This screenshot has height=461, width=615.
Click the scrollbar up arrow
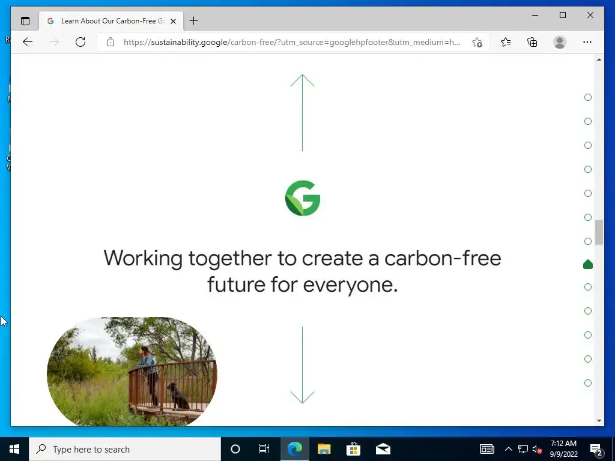pyautogui.click(x=599, y=59)
